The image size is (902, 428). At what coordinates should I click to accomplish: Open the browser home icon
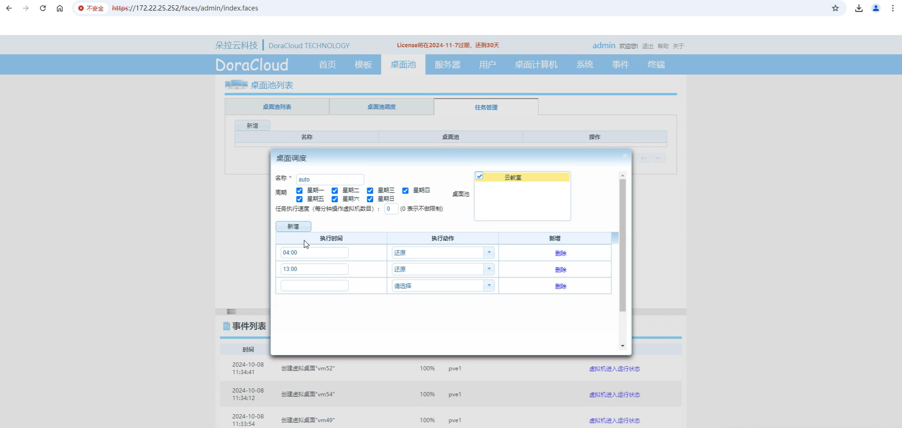(x=60, y=8)
